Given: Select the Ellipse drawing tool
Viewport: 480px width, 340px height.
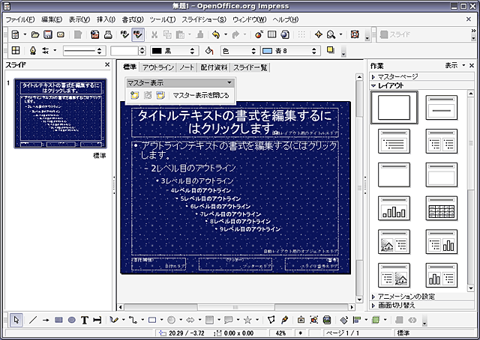Looking at the screenshot, I should pyautogui.click(x=72, y=320).
